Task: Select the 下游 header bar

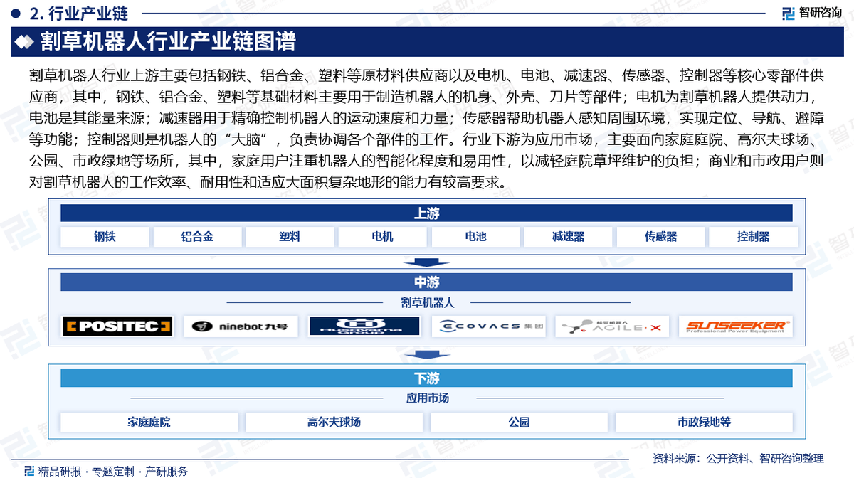Action: (426, 378)
